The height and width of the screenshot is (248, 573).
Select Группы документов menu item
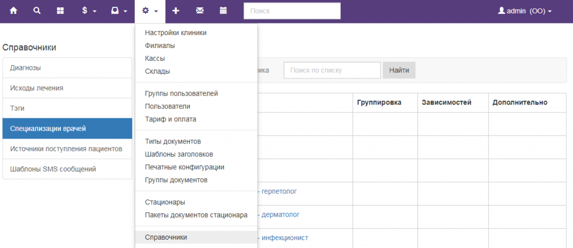196,180
